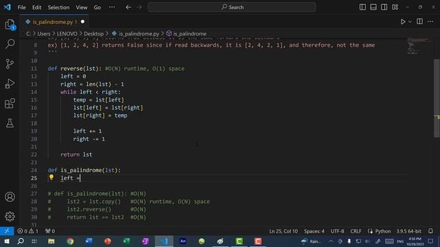440x247 pixels.
Task: Split the editor to the right
Action: 419,21
